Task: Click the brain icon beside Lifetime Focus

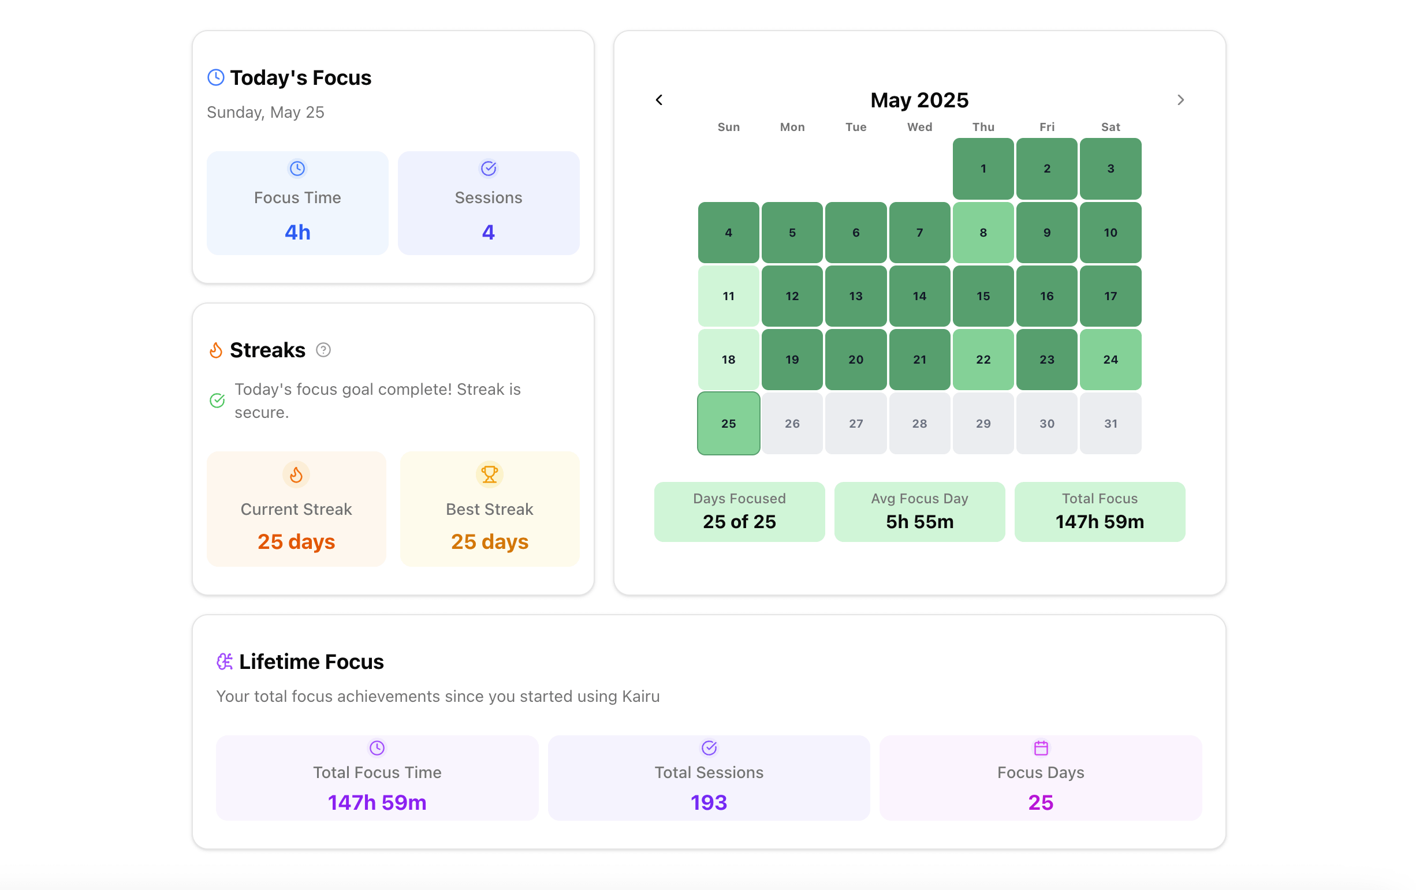Action: click(224, 661)
